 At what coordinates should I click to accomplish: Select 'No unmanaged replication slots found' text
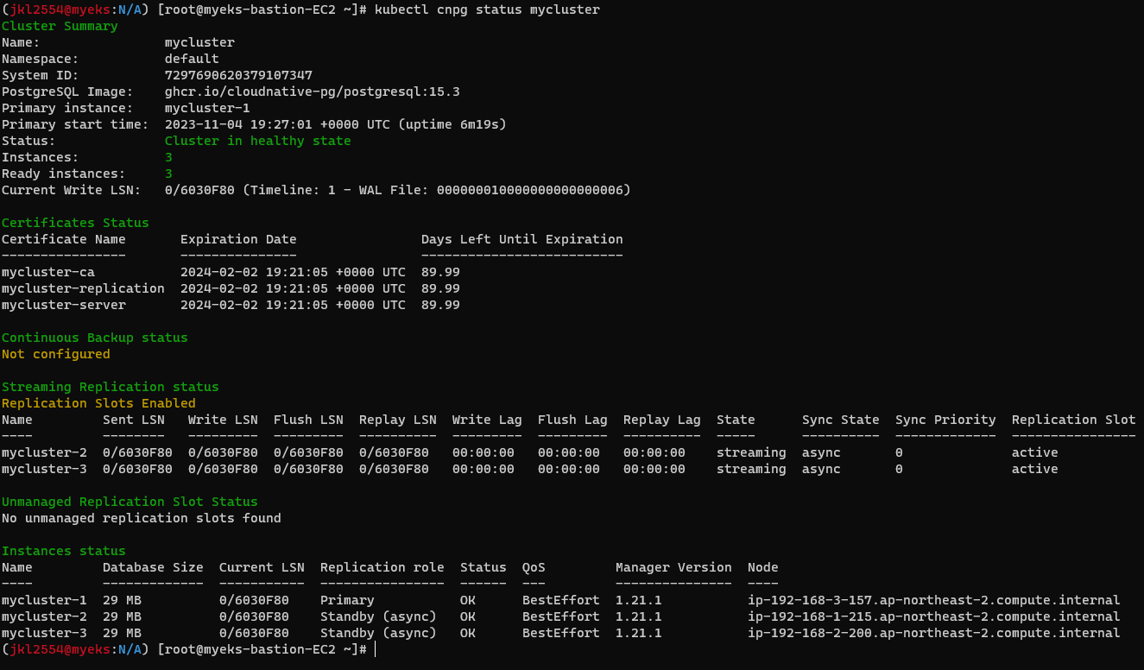(x=142, y=518)
